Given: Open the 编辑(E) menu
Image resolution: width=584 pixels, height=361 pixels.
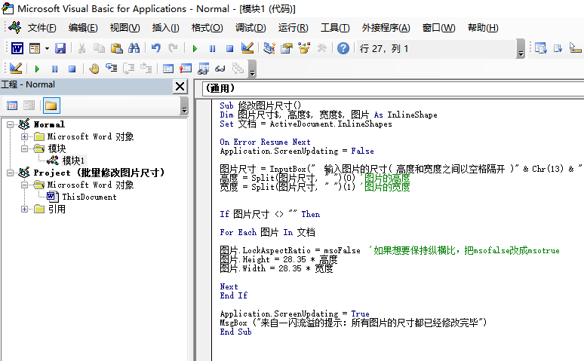Looking at the screenshot, I should (83, 28).
